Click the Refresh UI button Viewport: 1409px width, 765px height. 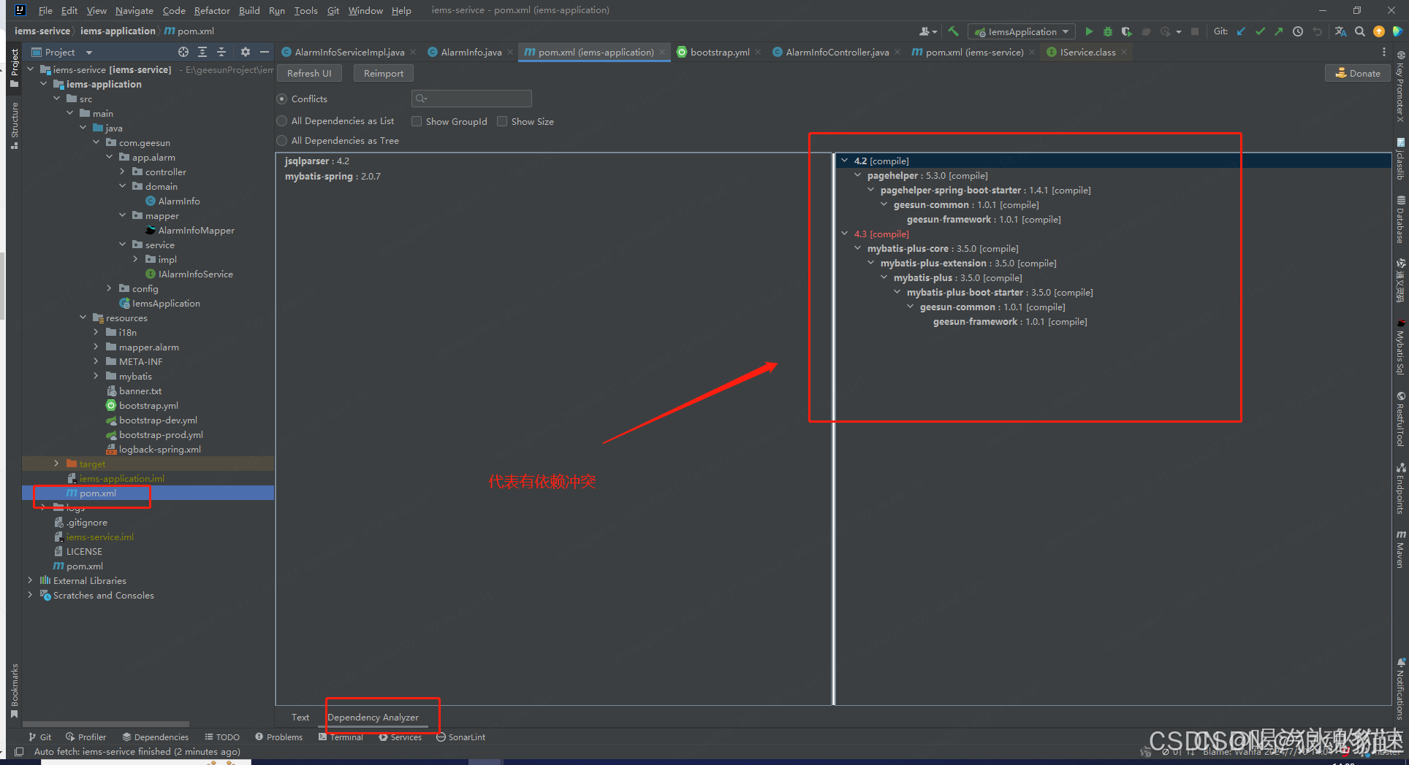pos(309,73)
